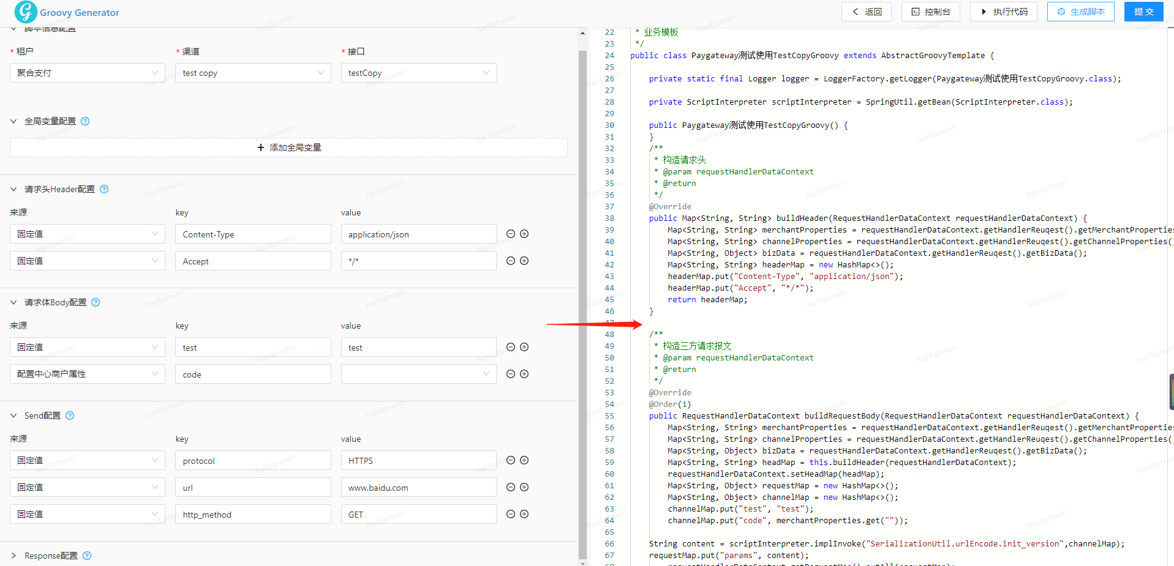Open help tooltip for 全局变量配置
This screenshot has height=566, width=1174.
(x=85, y=121)
